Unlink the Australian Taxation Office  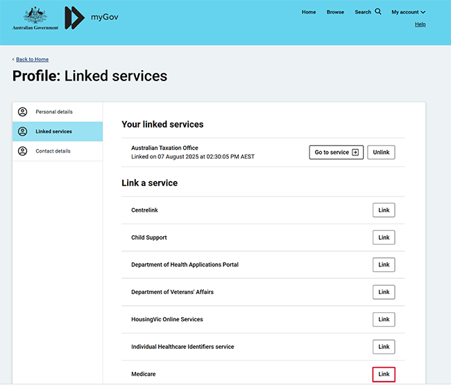point(381,152)
